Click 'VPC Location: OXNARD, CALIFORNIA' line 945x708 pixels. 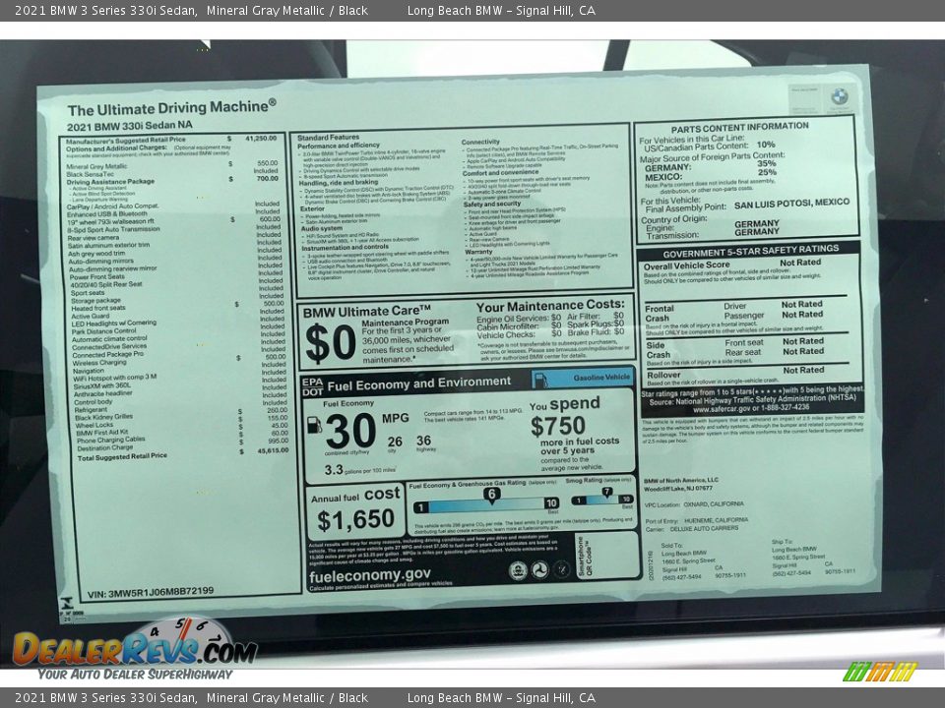coord(694,504)
